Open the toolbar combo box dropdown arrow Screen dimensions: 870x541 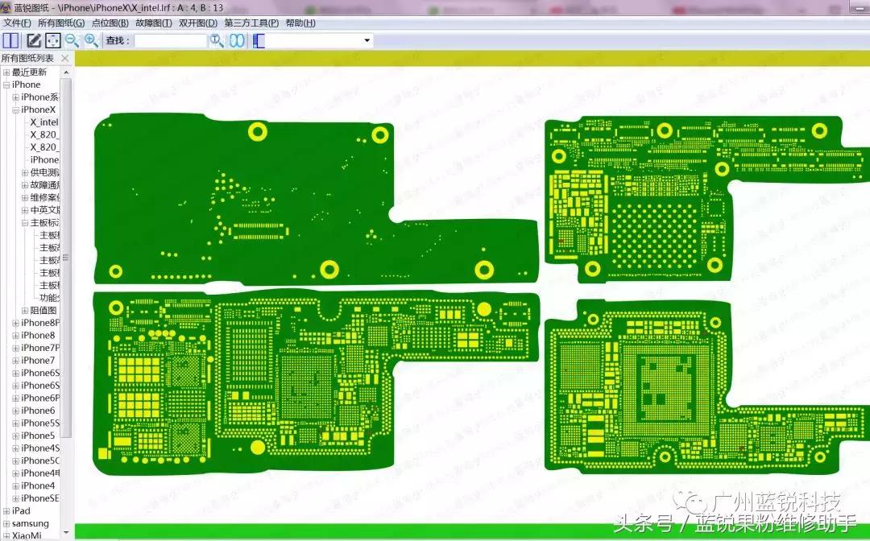pyautogui.click(x=367, y=40)
